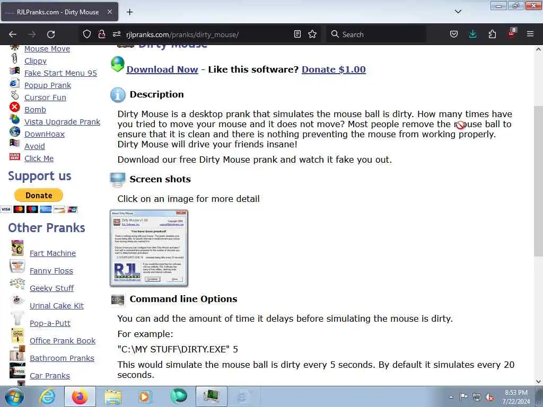The image size is (543, 407).
Task: Open the Extensions puzzle icon
Action: coord(492,34)
